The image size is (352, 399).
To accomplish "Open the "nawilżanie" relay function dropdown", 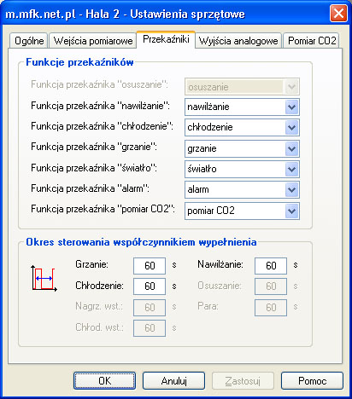I will pyautogui.click(x=242, y=107).
